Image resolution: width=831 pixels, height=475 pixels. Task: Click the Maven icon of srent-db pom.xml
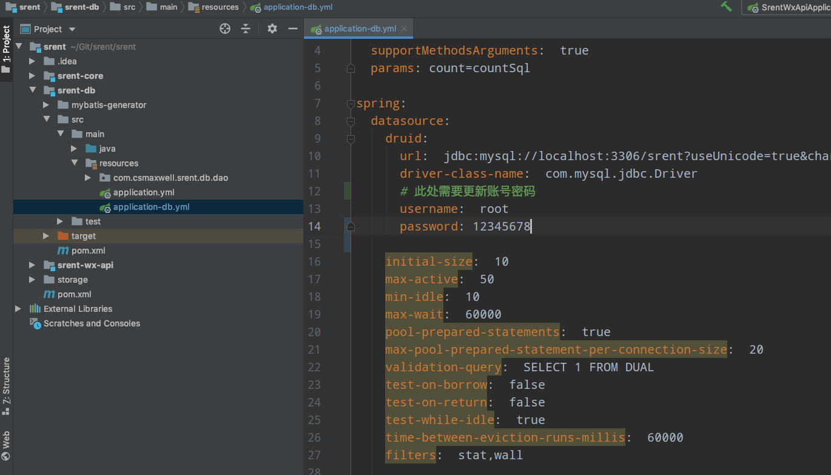tap(63, 251)
